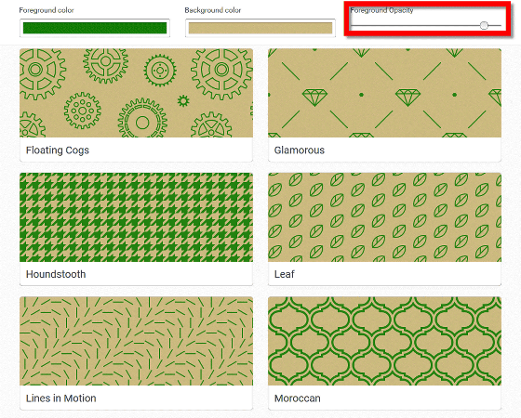Select the Lines in Motion pattern preview
Viewport: 521px width, 418px height.
[x=136, y=341]
